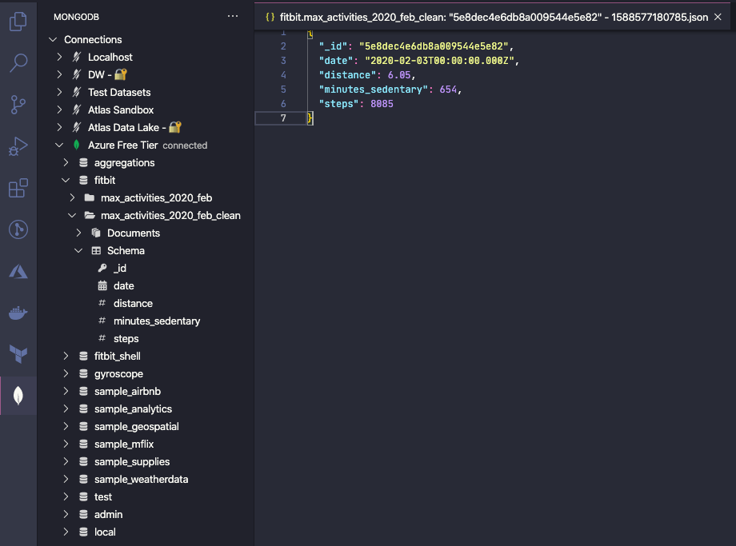The height and width of the screenshot is (546, 736).
Task: Select the minutes_sedentary schema field
Action: pos(157,321)
